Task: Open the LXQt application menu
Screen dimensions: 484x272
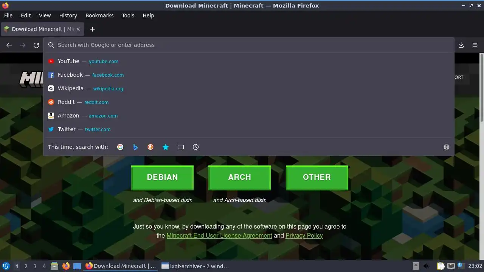Action: coord(6,266)
